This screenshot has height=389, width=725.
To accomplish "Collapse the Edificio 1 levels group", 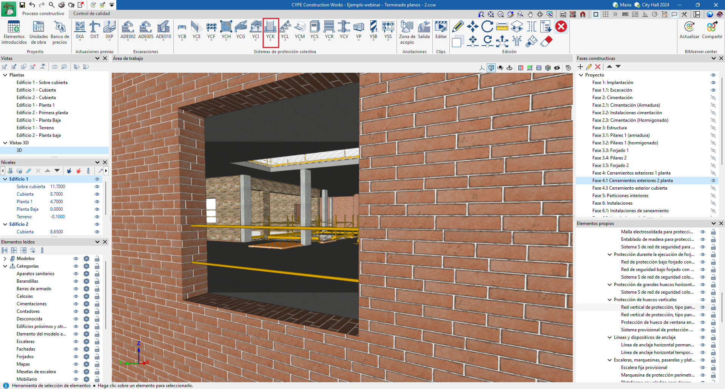I will tap(5, 179).
